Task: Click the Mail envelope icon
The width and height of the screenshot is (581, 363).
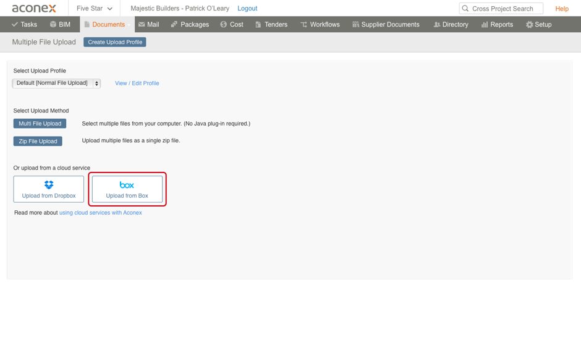Action: [142, 25]
